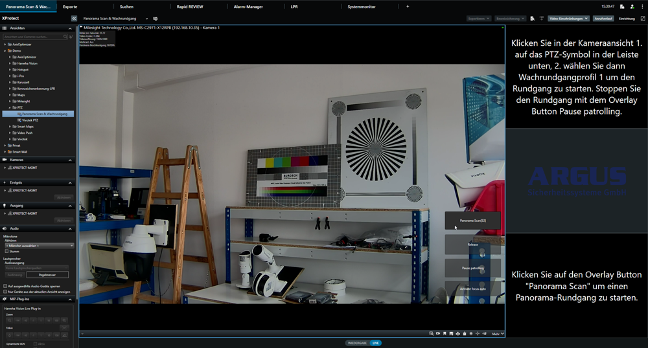The height and width of the screenshot is (348, 648).
Task: Click the fullscreen icon at top right
Action: [x=643, y=19]
